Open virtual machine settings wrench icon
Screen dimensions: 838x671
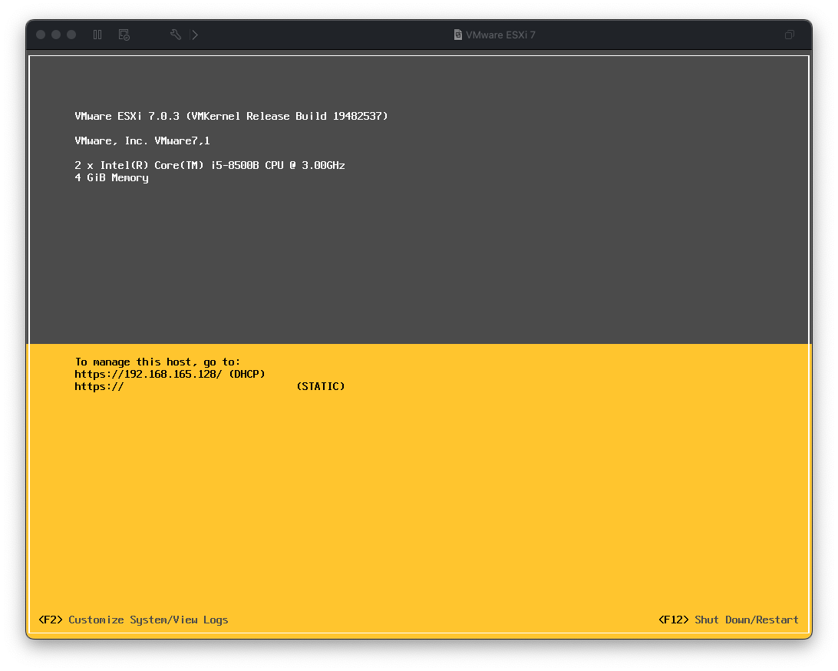click(x=175, y=35)
